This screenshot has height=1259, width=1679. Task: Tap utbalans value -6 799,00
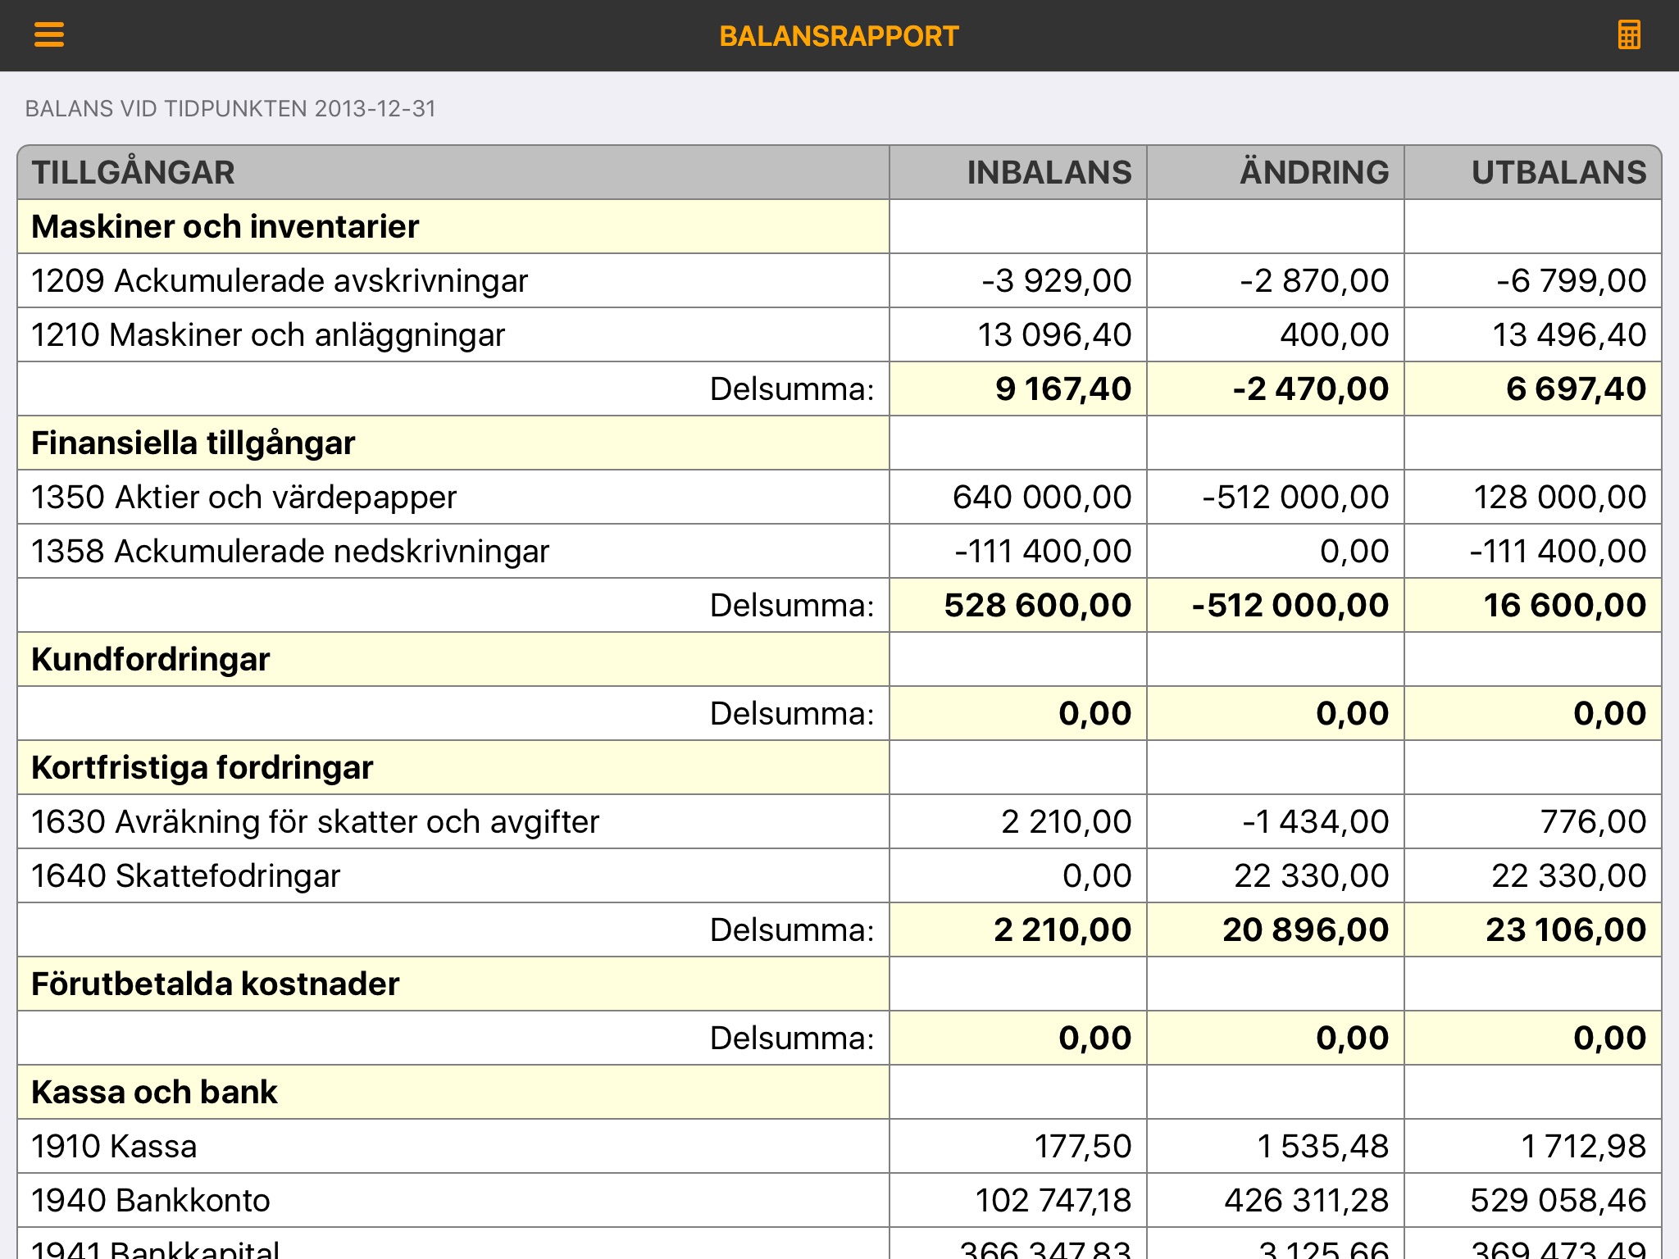pyautogui.click(x=1571, y=280)
